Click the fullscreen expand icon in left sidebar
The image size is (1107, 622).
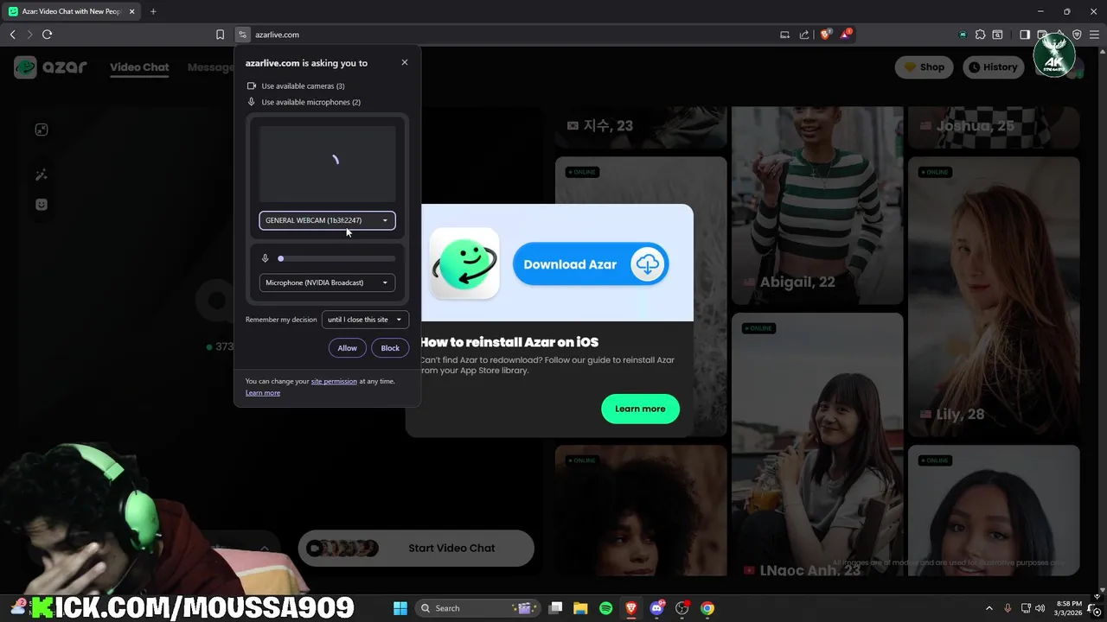(42, 130)
